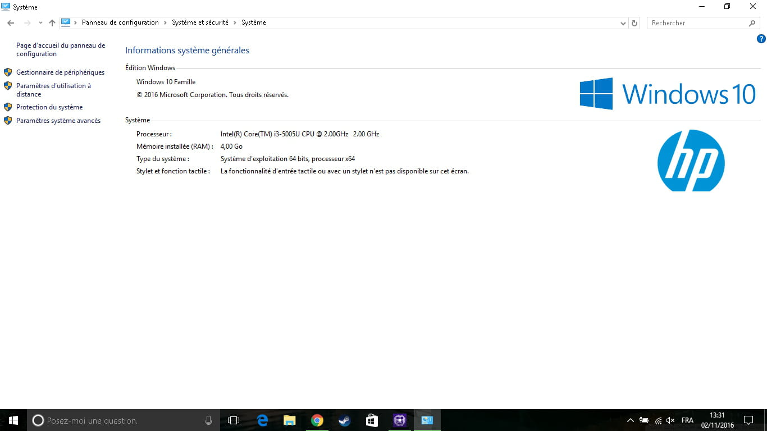Image resolution: width=767 pixels, height=431 pixels.
Task: Click the battery status tray icon
Action: click(x=644, y=420)
